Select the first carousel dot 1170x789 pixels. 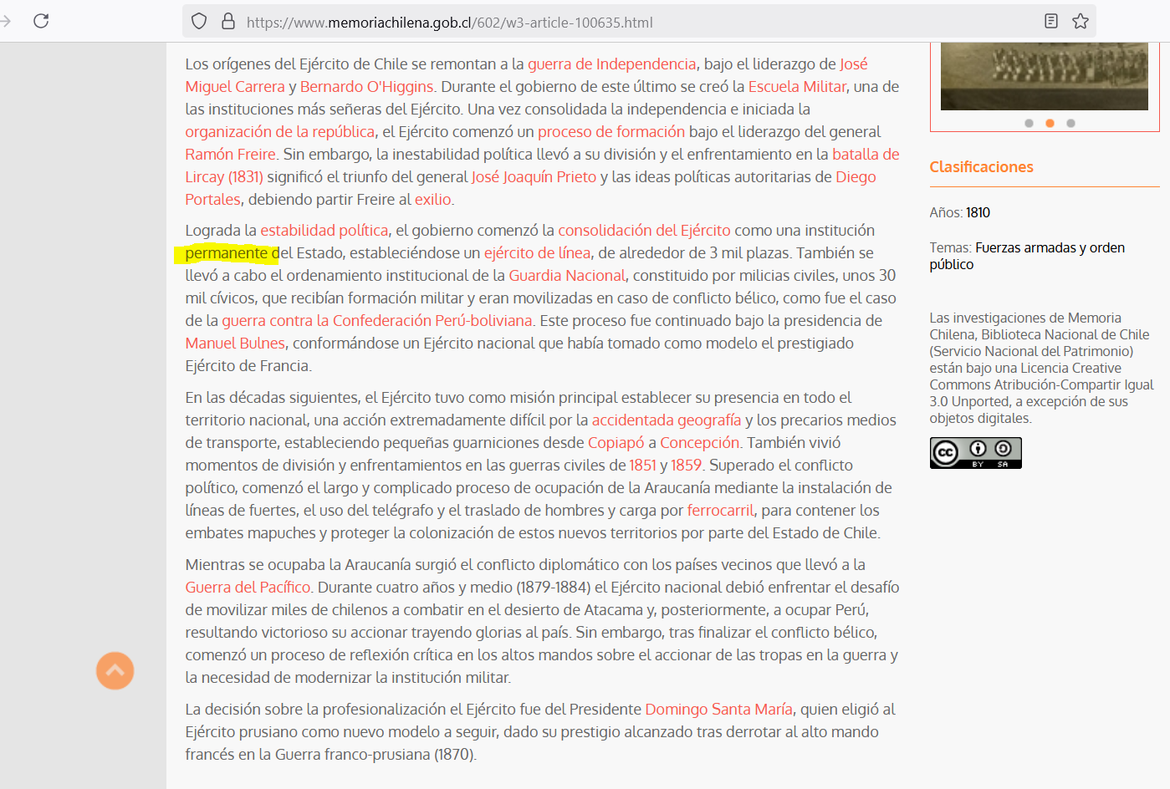1029,123
